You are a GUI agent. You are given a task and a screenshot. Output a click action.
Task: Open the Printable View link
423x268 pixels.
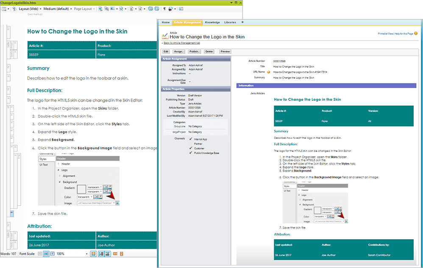coord(386,34)
